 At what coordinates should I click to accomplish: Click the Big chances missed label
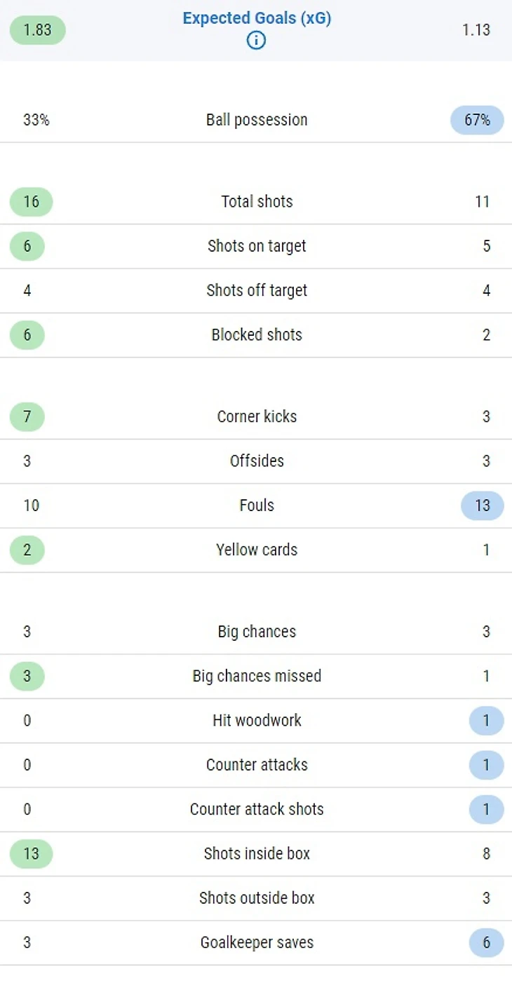coord(257,676)
